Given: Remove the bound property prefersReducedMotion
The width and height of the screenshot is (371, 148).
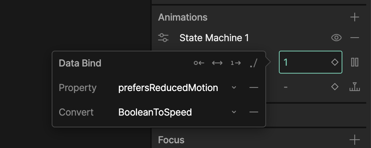Looking at the screenshot, I should point(254,88).
